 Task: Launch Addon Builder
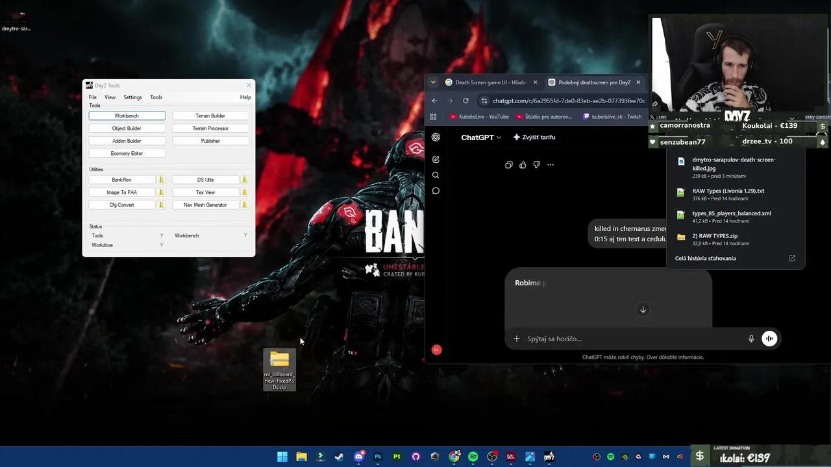[127, 141]
